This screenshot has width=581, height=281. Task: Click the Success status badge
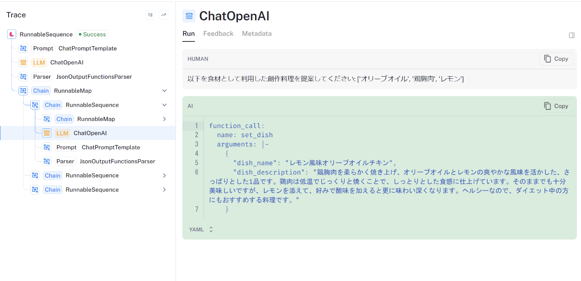(92, 34)
